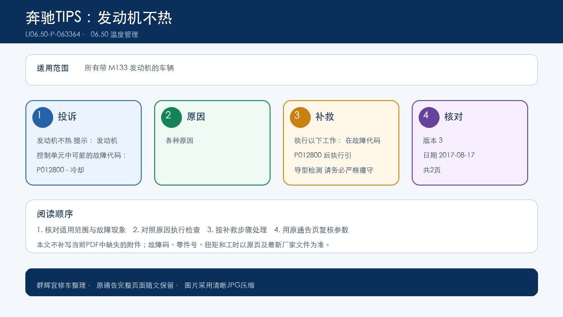563x317 pixels.
Task: Select the 核对 card heading
Action: coord(454,117)
